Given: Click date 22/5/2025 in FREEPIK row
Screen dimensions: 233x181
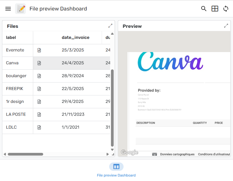Looking at the screenshot, I should (73, 89).
